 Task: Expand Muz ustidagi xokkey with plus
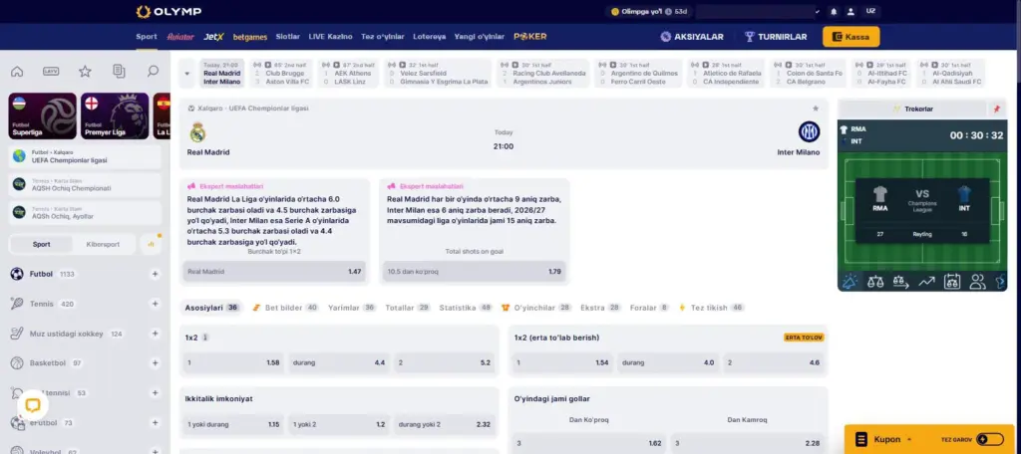(155, 334)
